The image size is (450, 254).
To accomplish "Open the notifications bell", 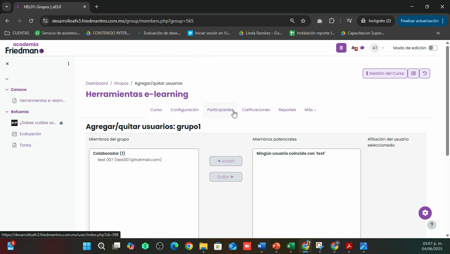I will tap(354, 48).
